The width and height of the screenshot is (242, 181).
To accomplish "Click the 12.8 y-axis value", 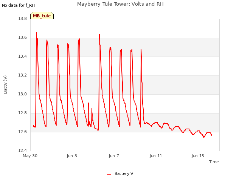I will click(x=23, y=113).
